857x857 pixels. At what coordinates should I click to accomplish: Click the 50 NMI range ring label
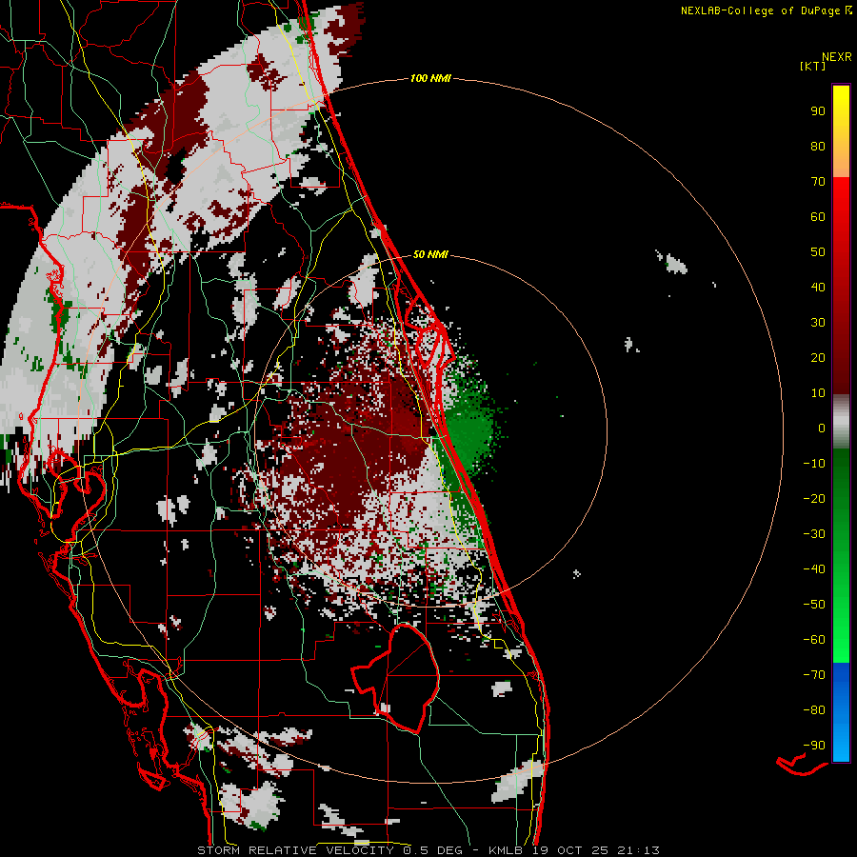(x=430, y=254)
